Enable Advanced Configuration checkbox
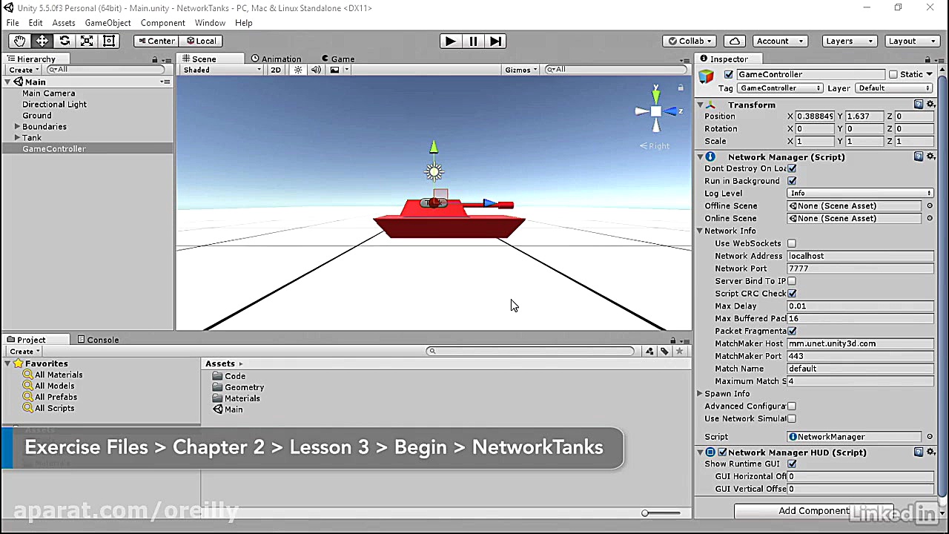This screenshot has width=949, height=534. [x=792, y=406]
